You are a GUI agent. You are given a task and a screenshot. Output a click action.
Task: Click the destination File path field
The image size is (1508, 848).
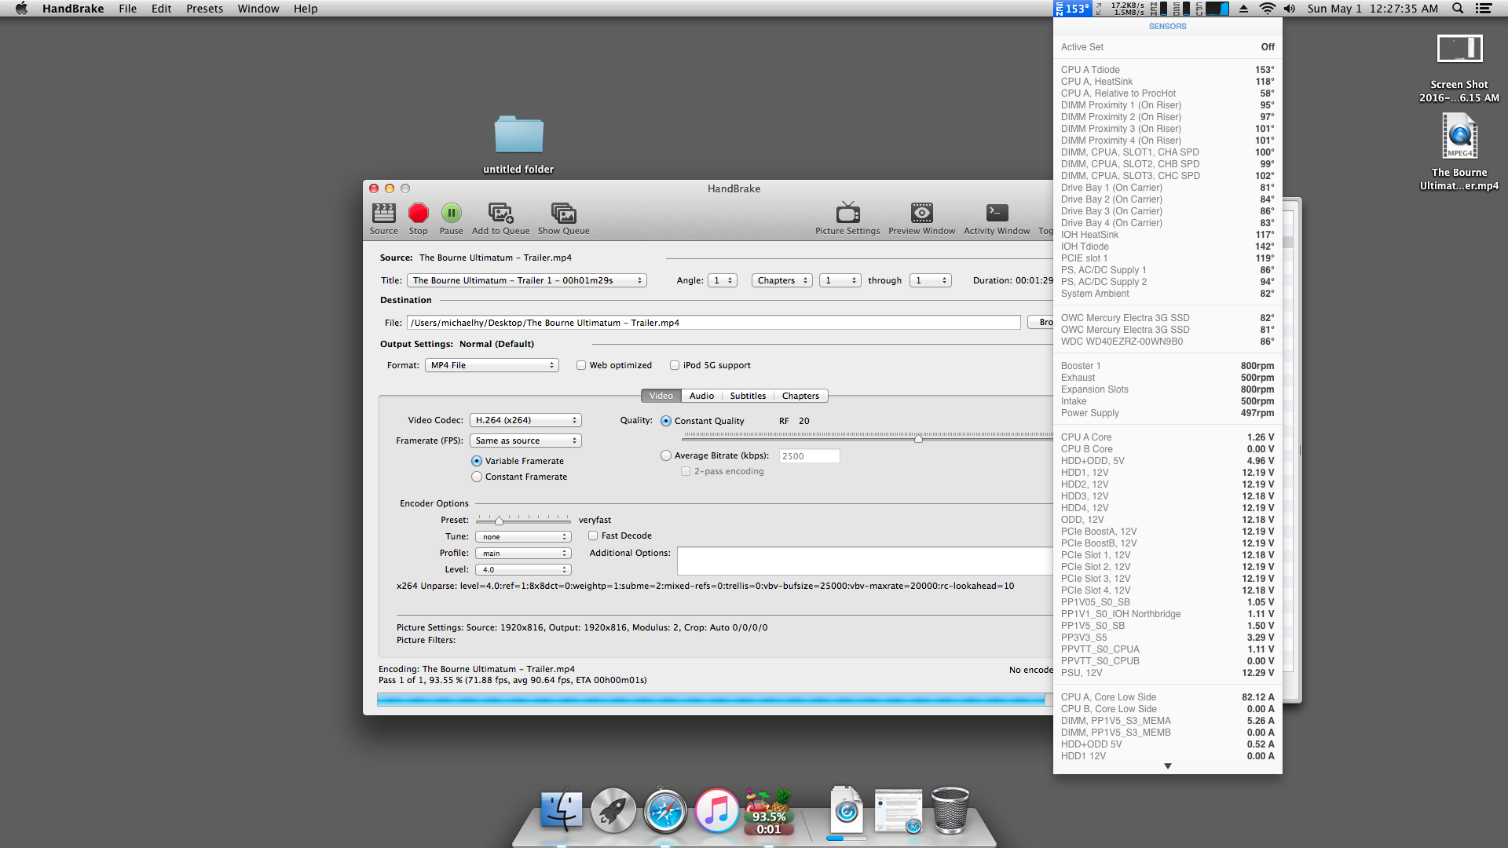(x=713, y=323)
